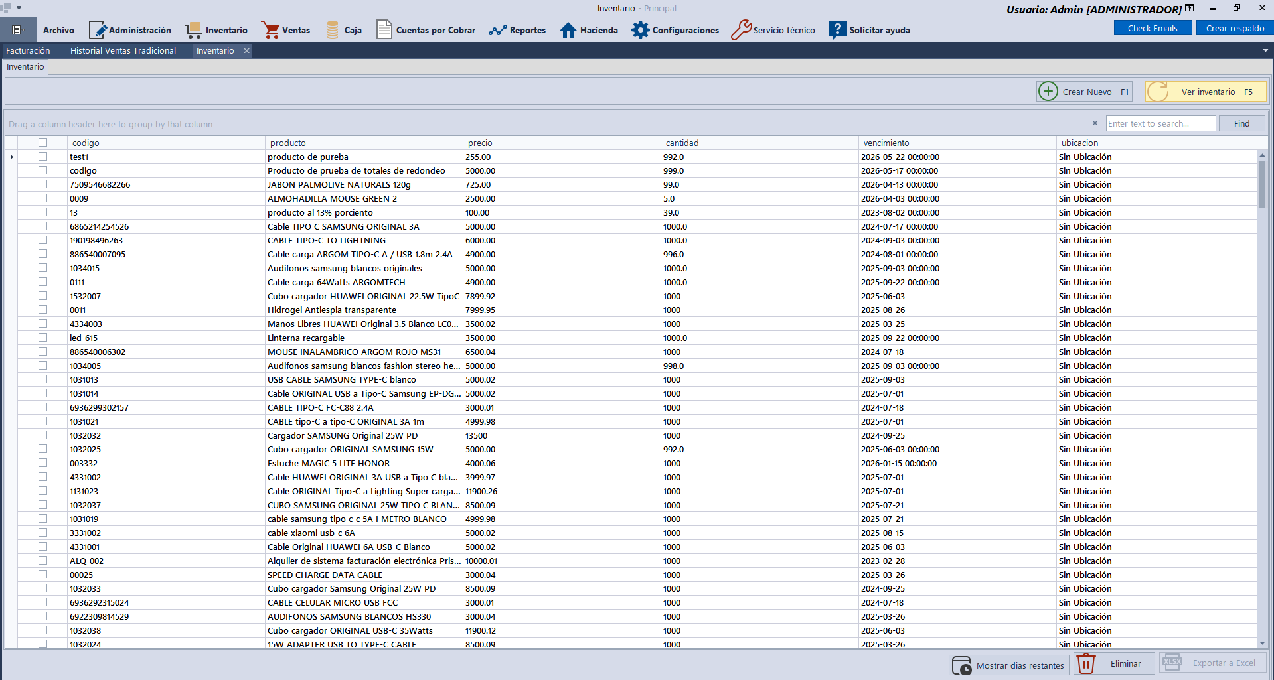Click the row indicator arrow for test1
Viewport: 1274px width, 680px height.
11,157
